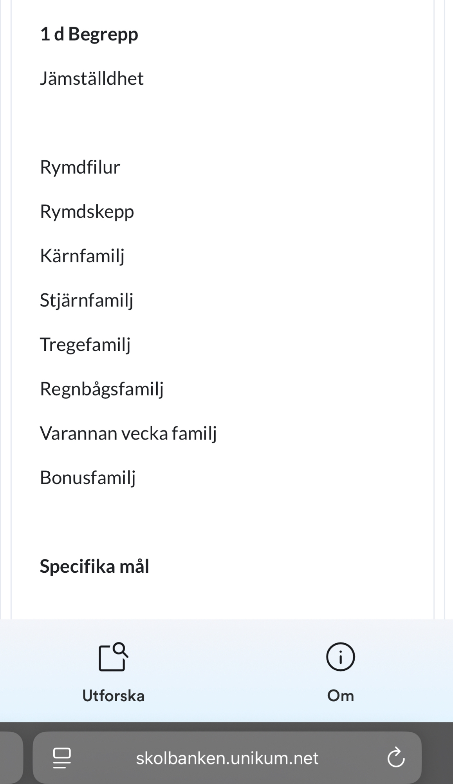Tap the Utforska explore icon
453x784 pixels.
click(113, 657)
